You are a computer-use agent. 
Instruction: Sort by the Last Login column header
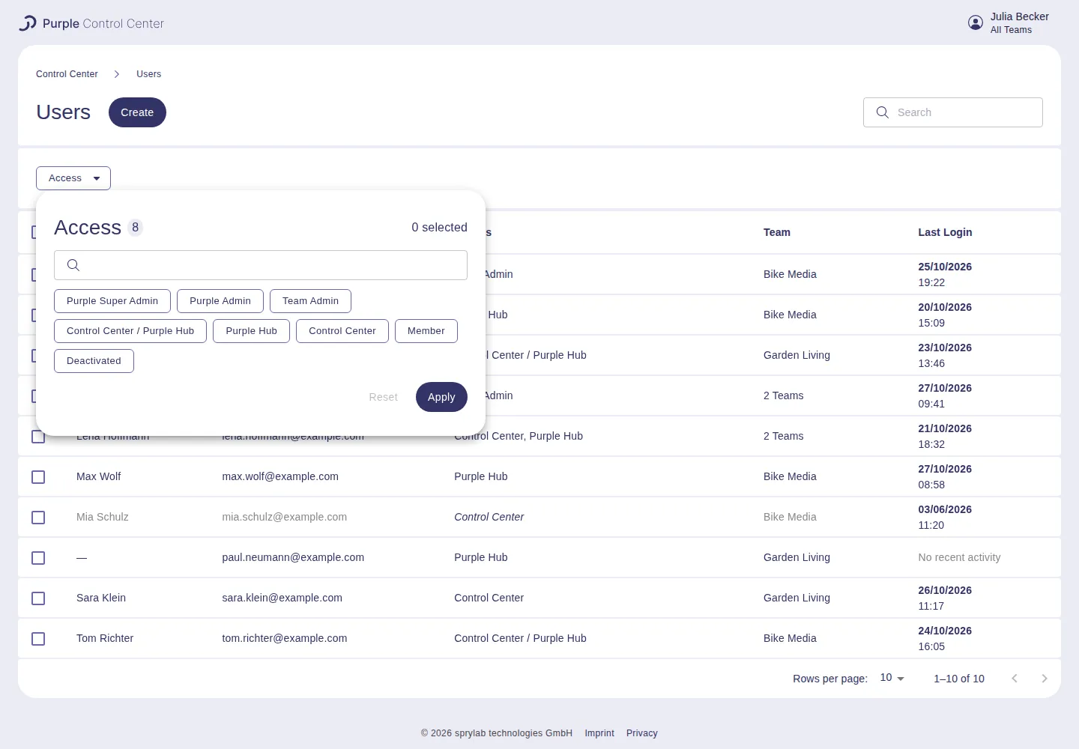[945, 232]
